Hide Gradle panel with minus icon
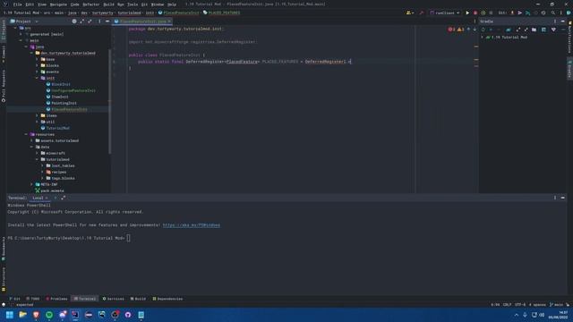This screenshot has height=322, width=573. point(563,21)
